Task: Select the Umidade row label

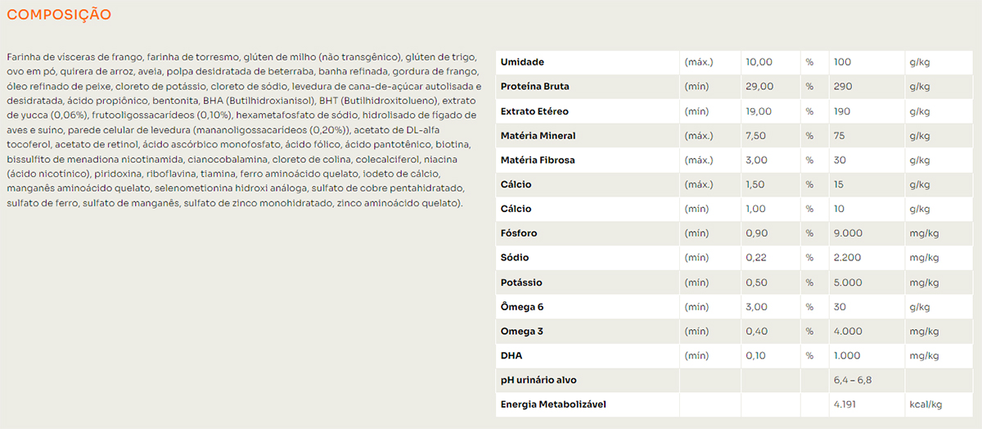Action: (x=522, y=62)
